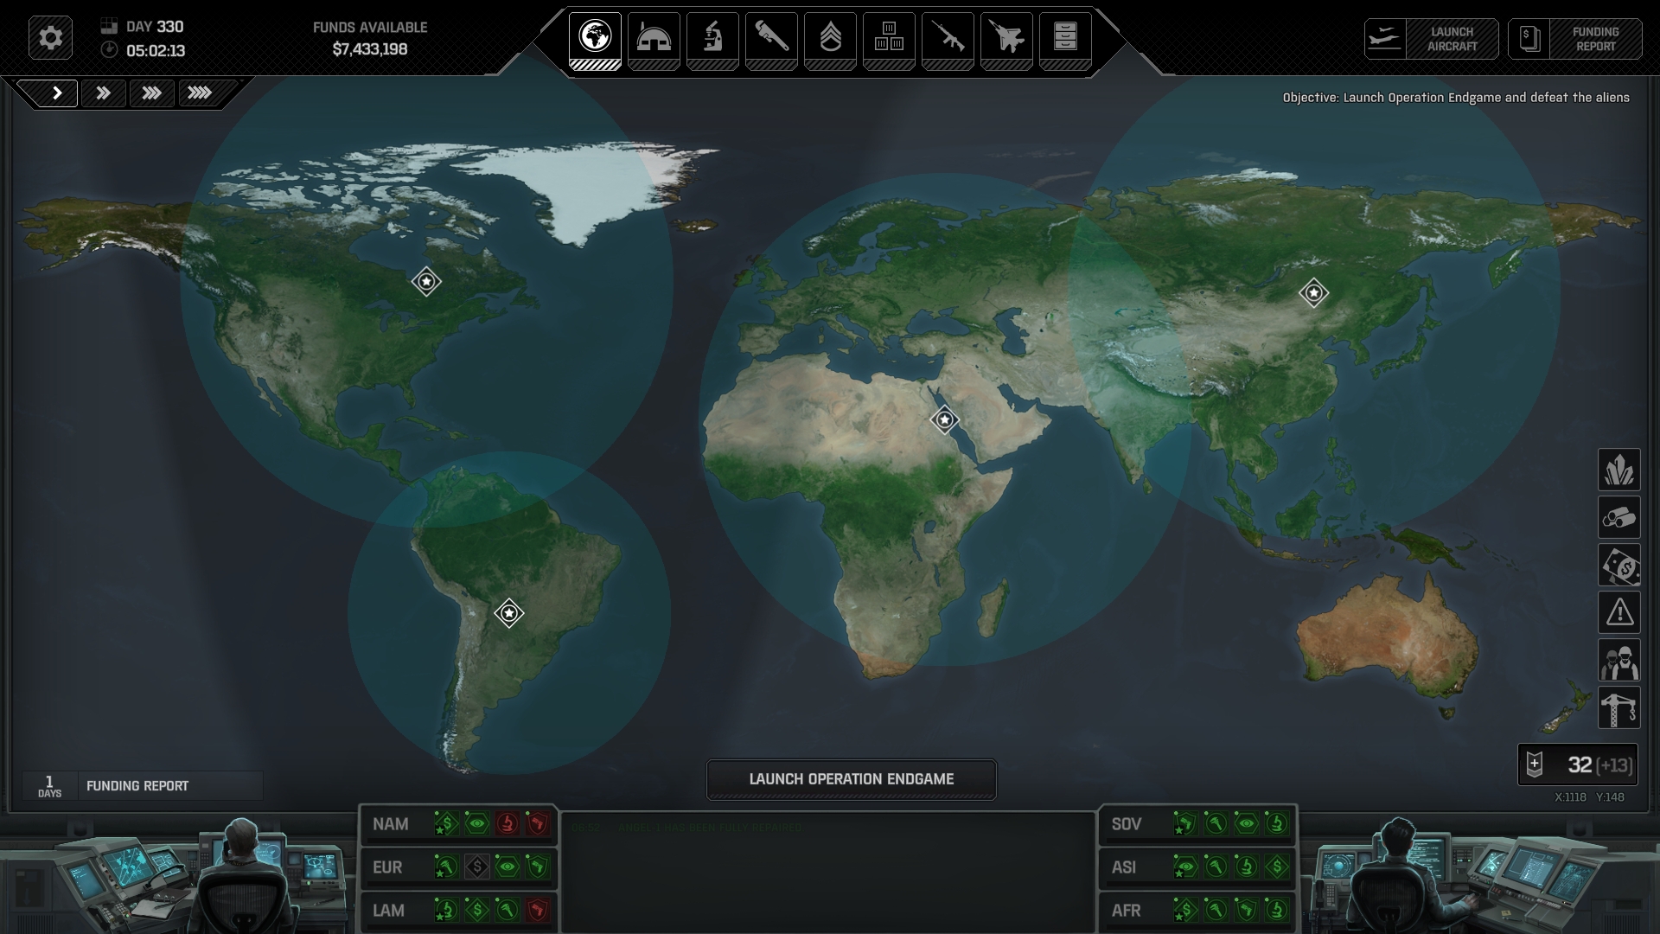Viewport: 1660px width, 934px height.
Task: Open the Engineering screen (wrench icon)
Action: pos(771,39)
